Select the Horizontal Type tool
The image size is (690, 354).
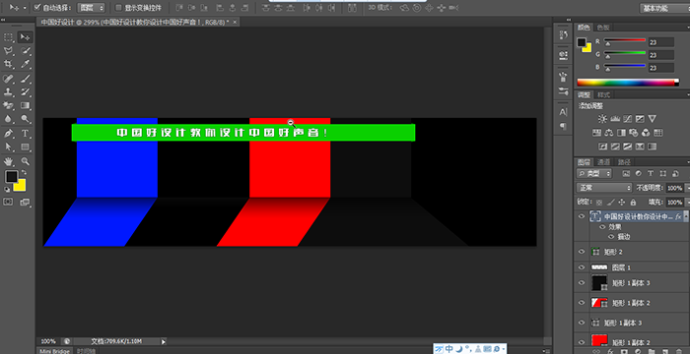click(x=25, y=133)
